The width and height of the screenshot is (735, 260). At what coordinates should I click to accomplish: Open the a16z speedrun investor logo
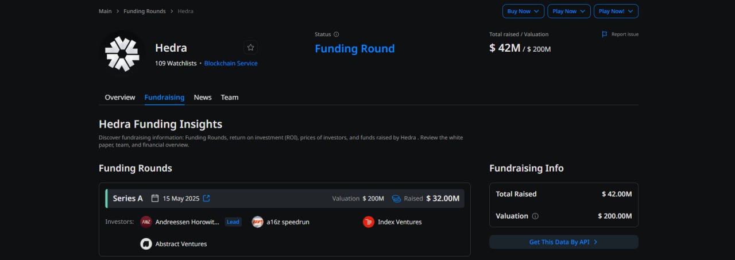tap(258, 222)
